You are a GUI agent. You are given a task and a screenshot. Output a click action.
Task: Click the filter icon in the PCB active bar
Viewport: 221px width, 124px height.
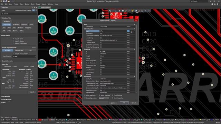tap(110, 11)
